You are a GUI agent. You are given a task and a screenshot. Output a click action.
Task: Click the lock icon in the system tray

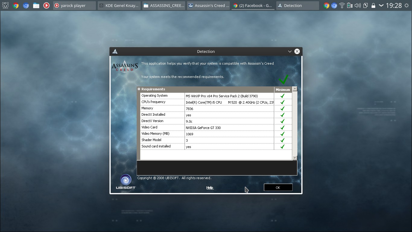coord(373,5)
